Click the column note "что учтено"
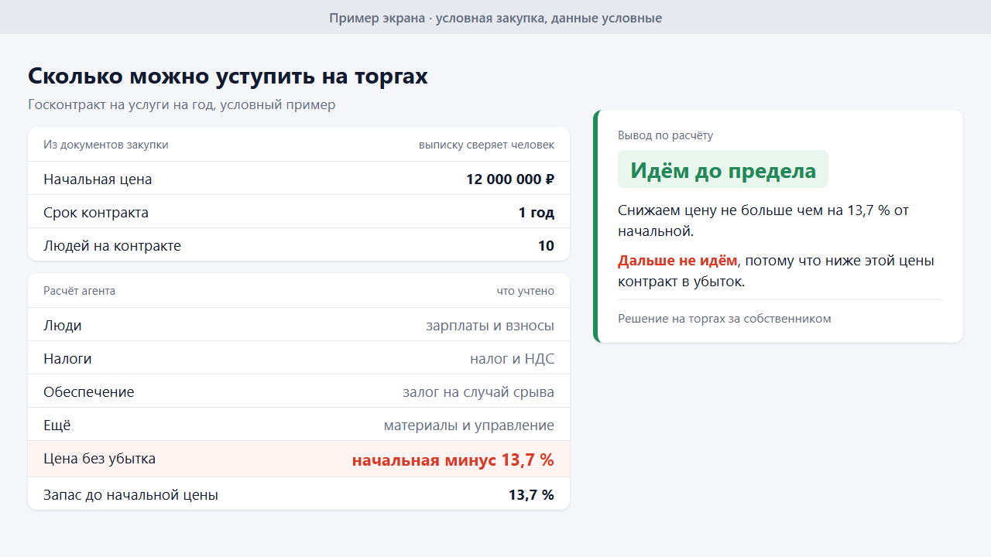The image size is (991, 557). pyautogui.click(x=526, y=291)
